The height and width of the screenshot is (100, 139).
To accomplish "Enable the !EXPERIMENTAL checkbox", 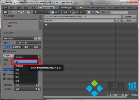I will [4, 74].
